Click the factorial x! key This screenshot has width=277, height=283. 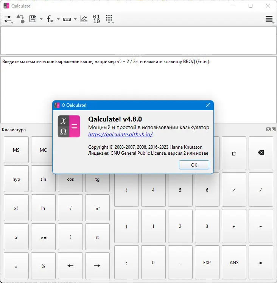pyautogui.click(x=16, y=208)
